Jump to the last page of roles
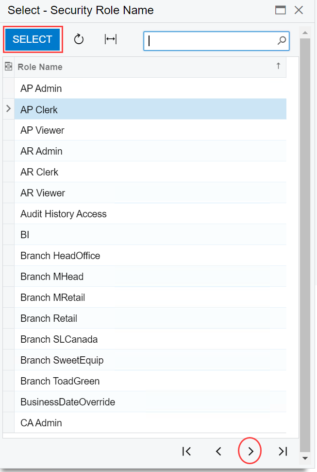The image size is (317, 472). [x=283, y=452]
